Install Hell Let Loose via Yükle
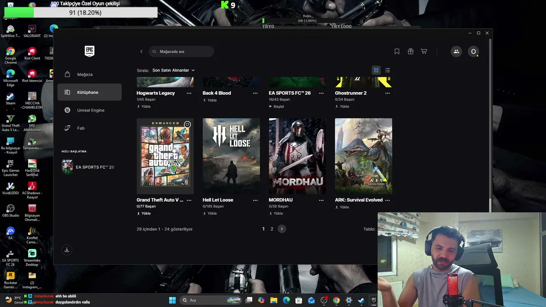 pyautogui.click(x=210, y=214)
